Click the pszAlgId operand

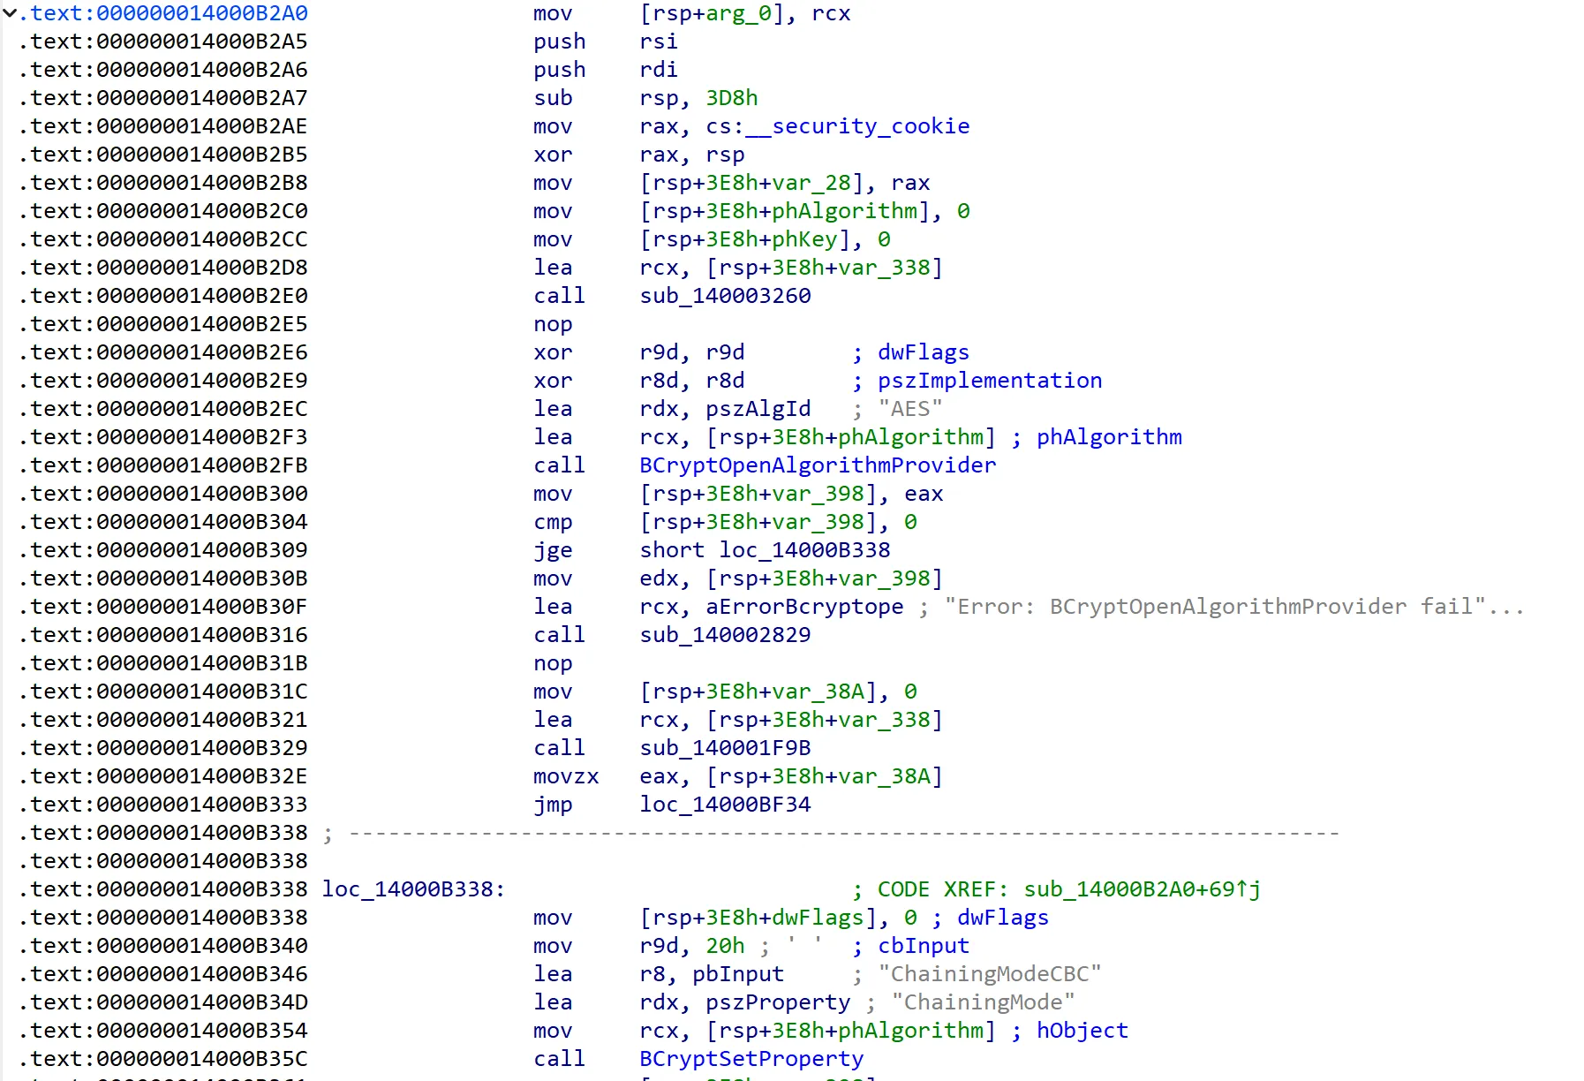click(758, 409)
